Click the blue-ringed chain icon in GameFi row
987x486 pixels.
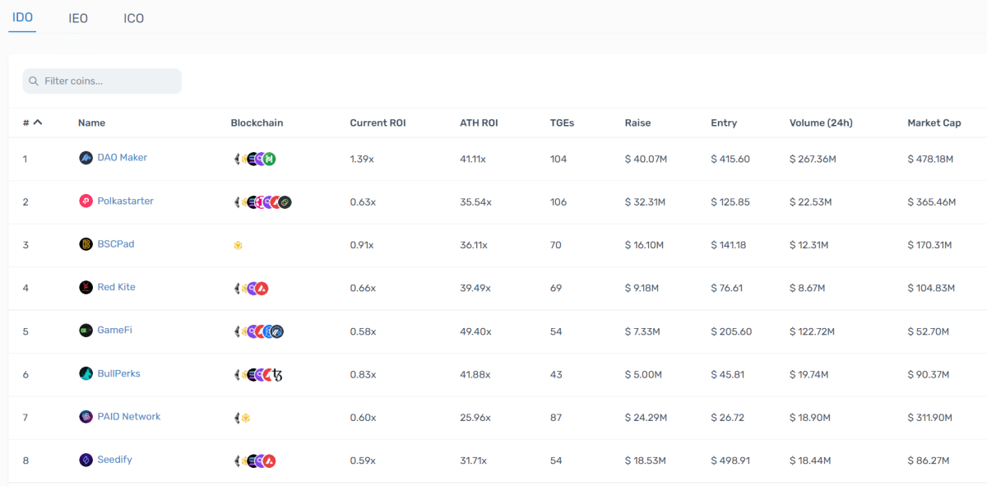pos(277,331)
